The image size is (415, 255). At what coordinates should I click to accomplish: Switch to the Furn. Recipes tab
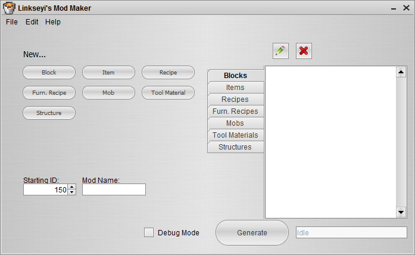[x=236, y=111]
